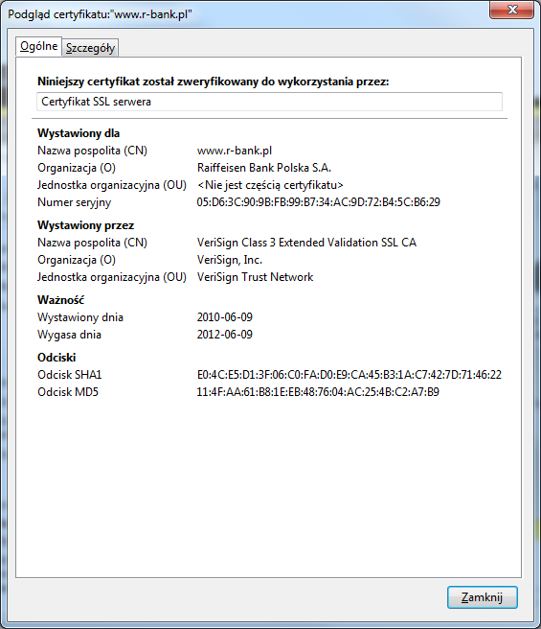
Task: Click expiry date 2012-06-09
Action: coord(225,334)
